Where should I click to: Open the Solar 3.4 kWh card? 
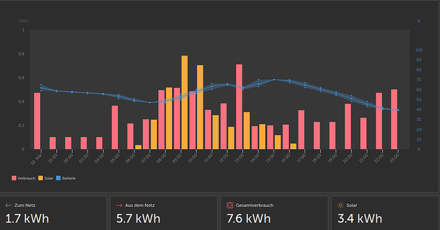click(x=385, y=213)
